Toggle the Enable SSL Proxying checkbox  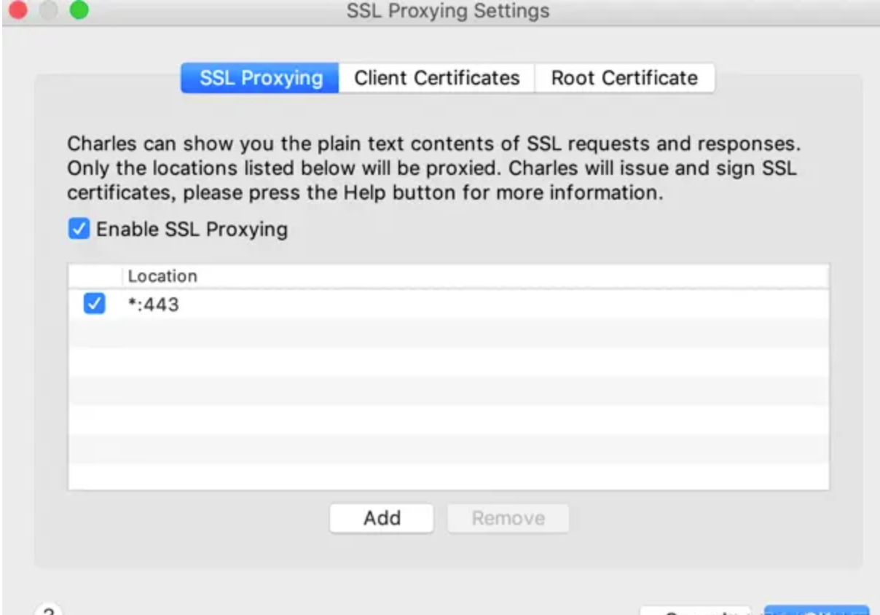point(78,230)
